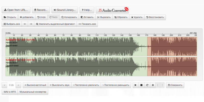This screenshot has width=204, height=102.
Task: Click the 90 second mark on the ruler
Action: 80,35
